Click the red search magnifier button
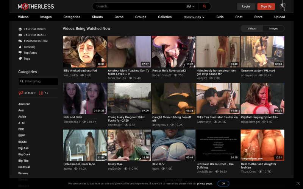The image size is (303, 189). (205, 6)
